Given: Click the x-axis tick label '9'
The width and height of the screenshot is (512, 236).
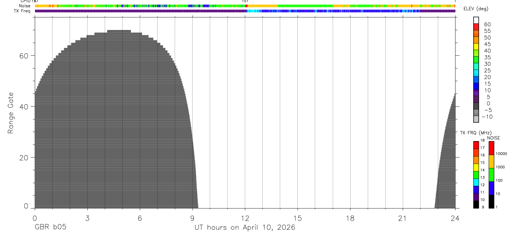Looking at the screenshot, I should click(193, 218).
